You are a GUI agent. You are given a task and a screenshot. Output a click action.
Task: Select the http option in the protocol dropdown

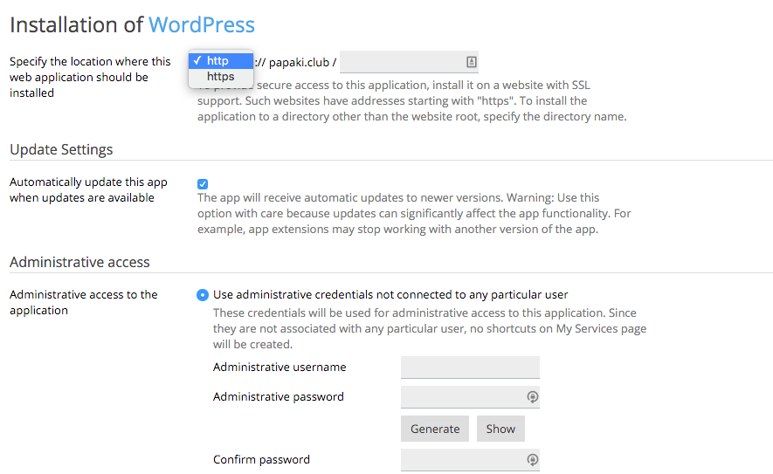point(221,60)
